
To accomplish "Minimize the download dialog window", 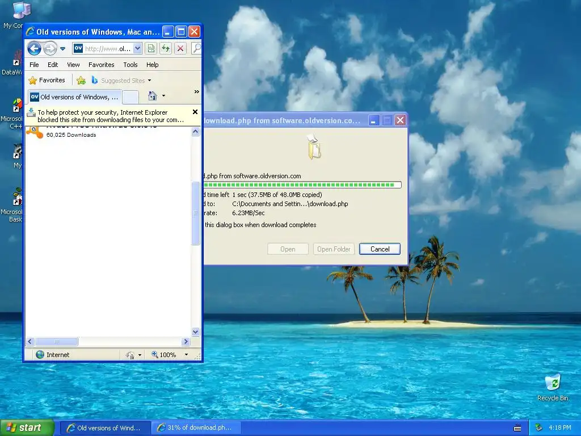I will point(373,120).
